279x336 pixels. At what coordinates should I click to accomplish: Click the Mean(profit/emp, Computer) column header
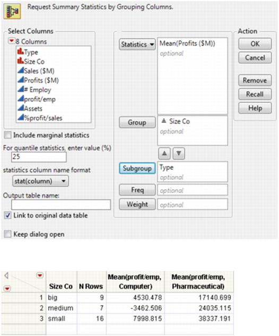coord(135,281)
